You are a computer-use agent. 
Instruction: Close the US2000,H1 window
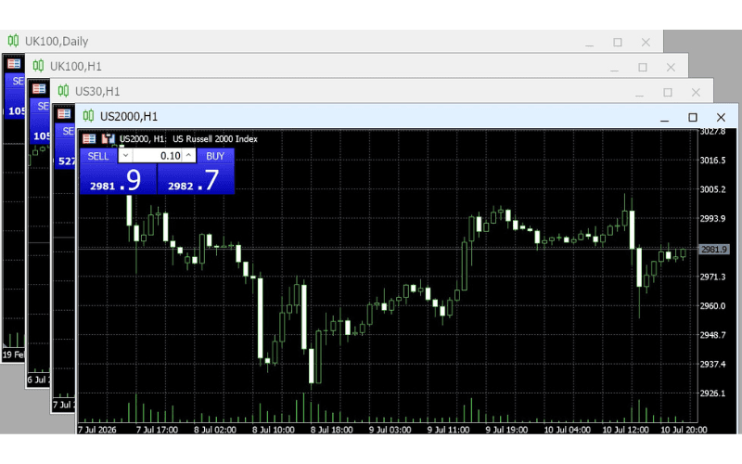click(721, 117)
